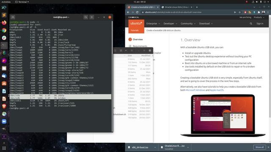Image resolution: width=271 pixels, height=152 pixels.
Task: Go to Overview step in tutorial sidebar
Action: click(x=138, y=39)
